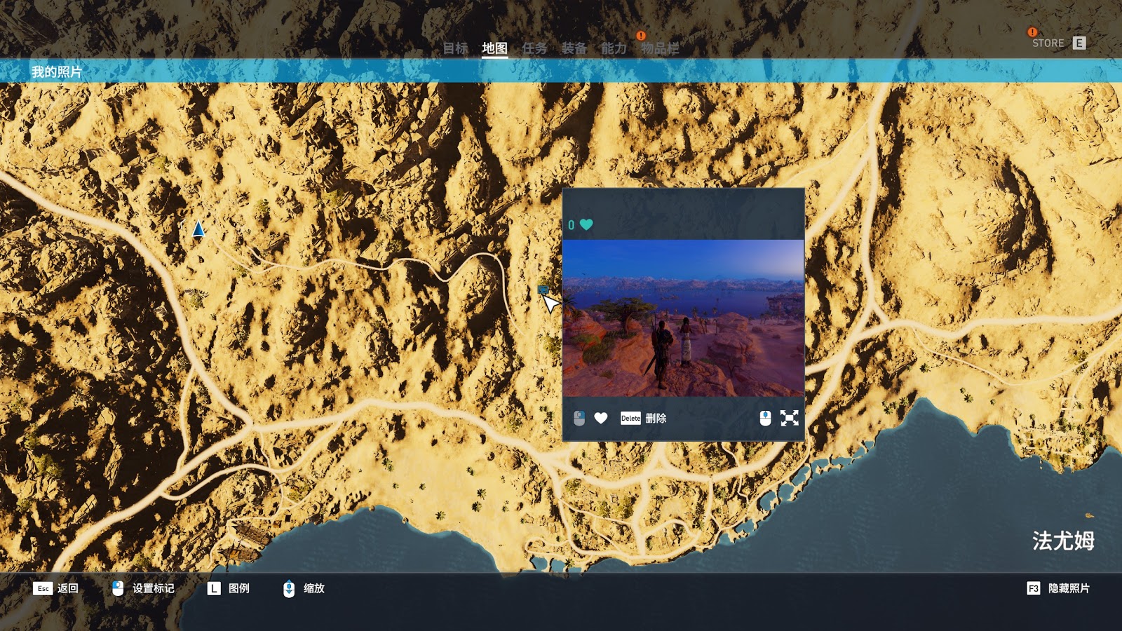
Task: Click the small boat icon on lake
Action: 1089,516
